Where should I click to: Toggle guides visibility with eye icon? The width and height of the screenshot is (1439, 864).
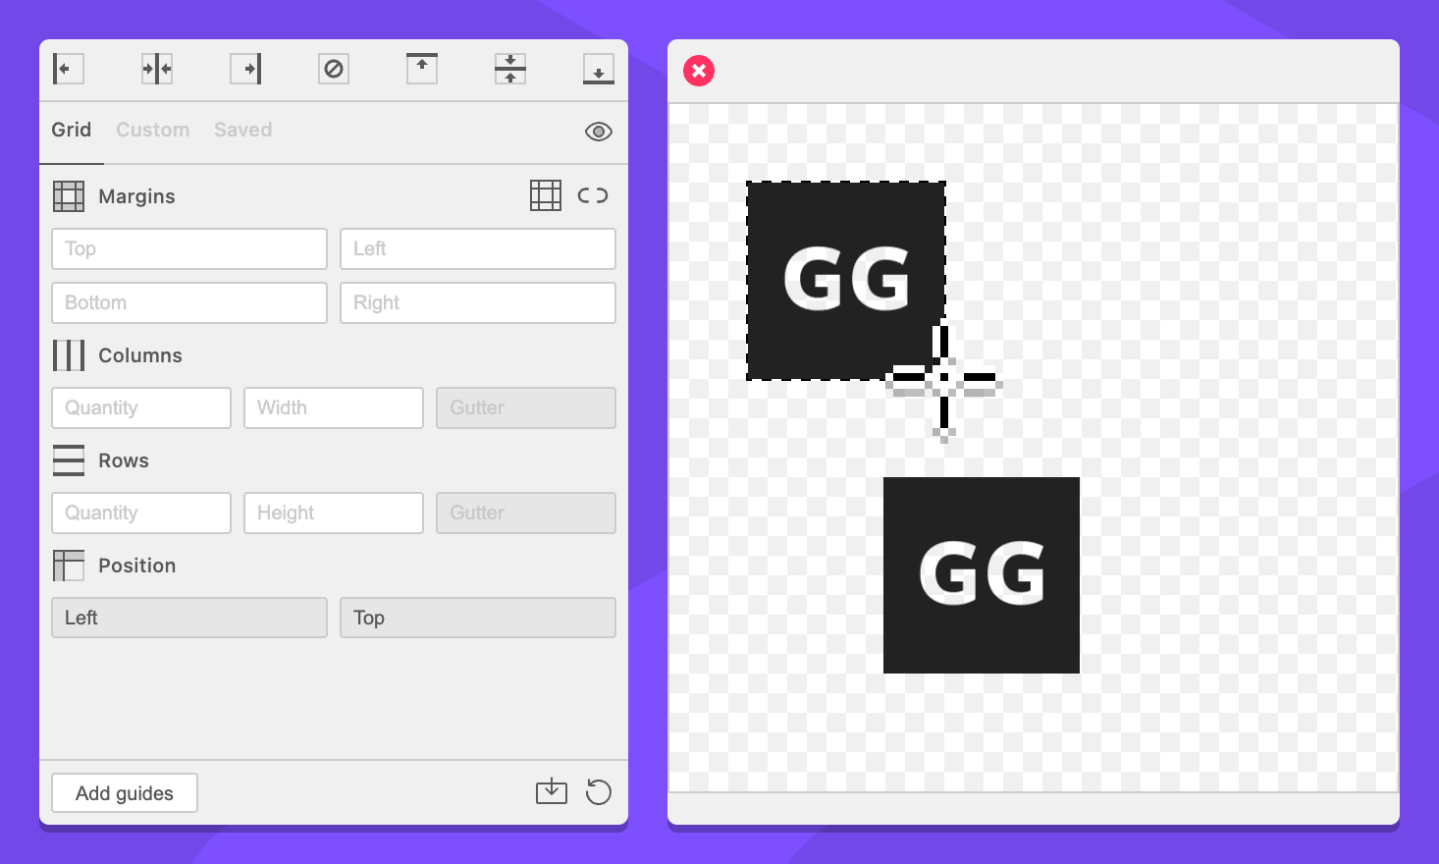[x=599, y=132]
